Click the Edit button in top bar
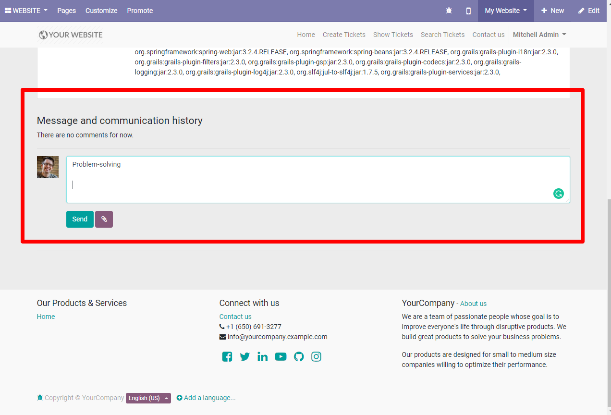 589,11
